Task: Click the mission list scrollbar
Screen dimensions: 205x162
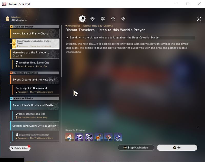Action: point(61,51)
